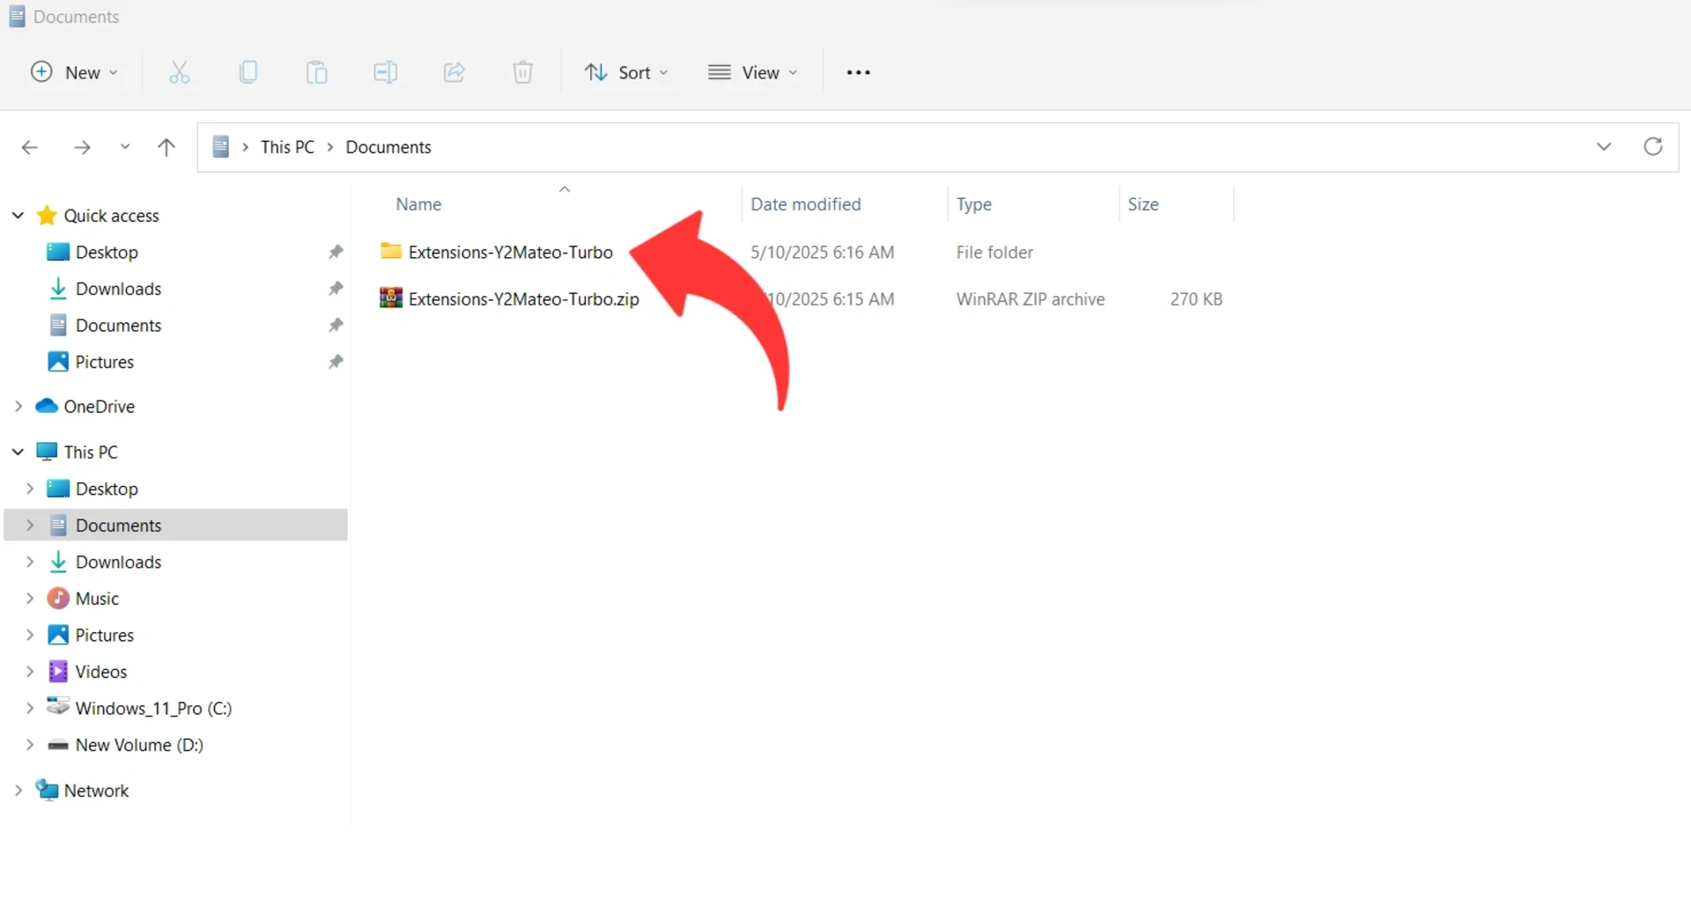Go up one folder level
The height and width of the screenshot is (898, 1691).
point(166,147)
